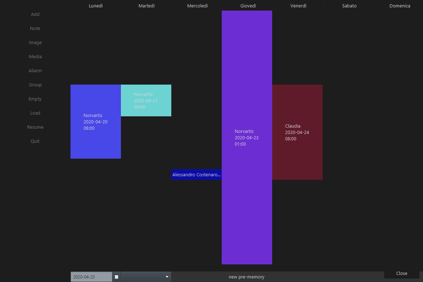This screenshot has width=423, height=282.
Task: Click Load in the sidebar
Action: click(35, 113)
